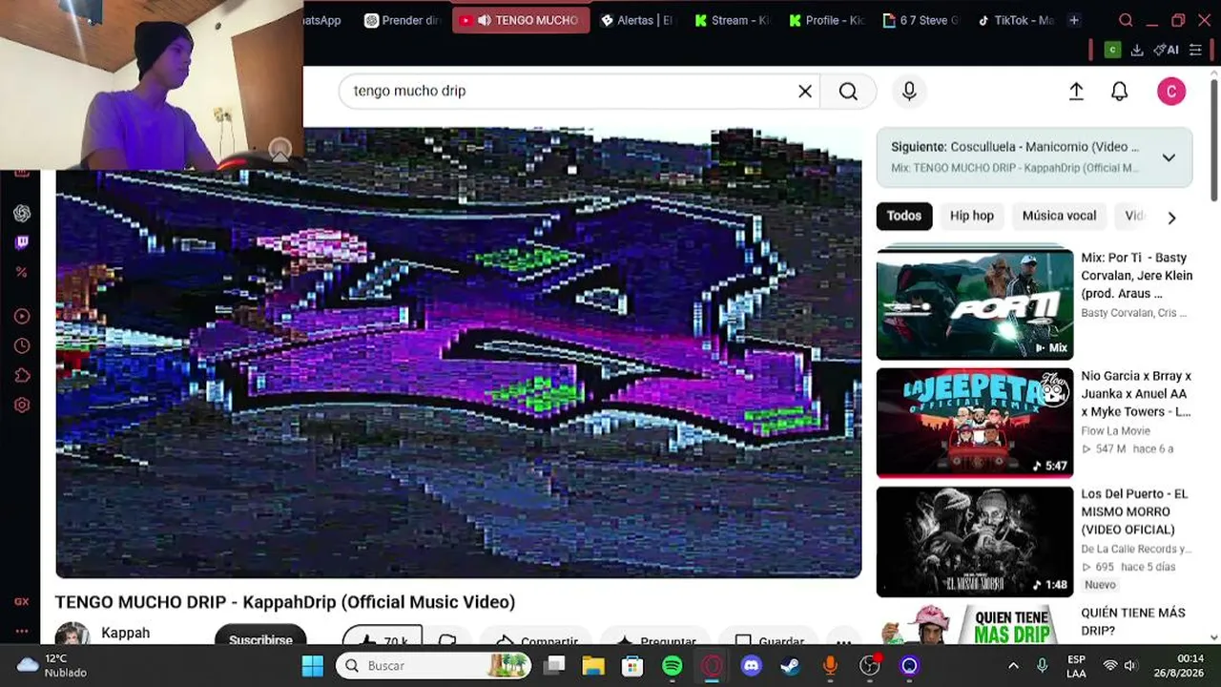The width and height of the screenshot is (1221, 687).
Task: Switch to the Alertas browser tab
Action: coord(636,20)
